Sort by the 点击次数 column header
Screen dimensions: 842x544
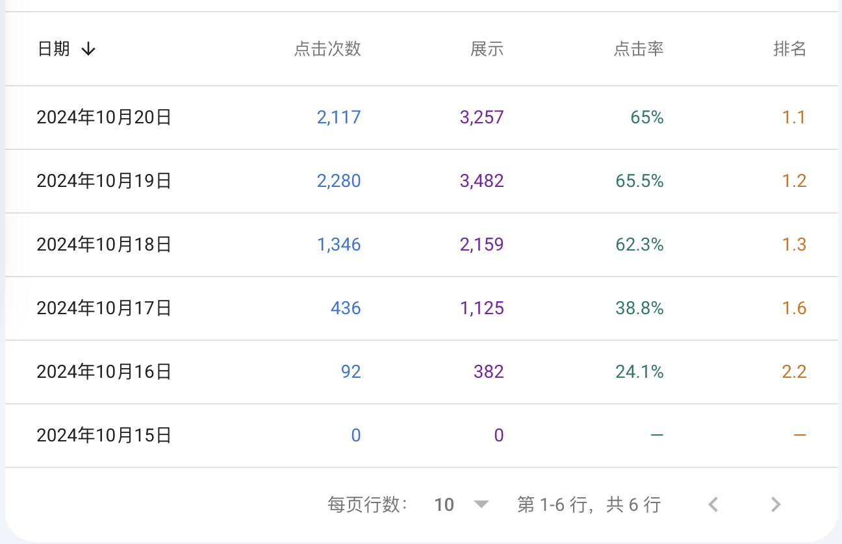[x=327, y=49]
